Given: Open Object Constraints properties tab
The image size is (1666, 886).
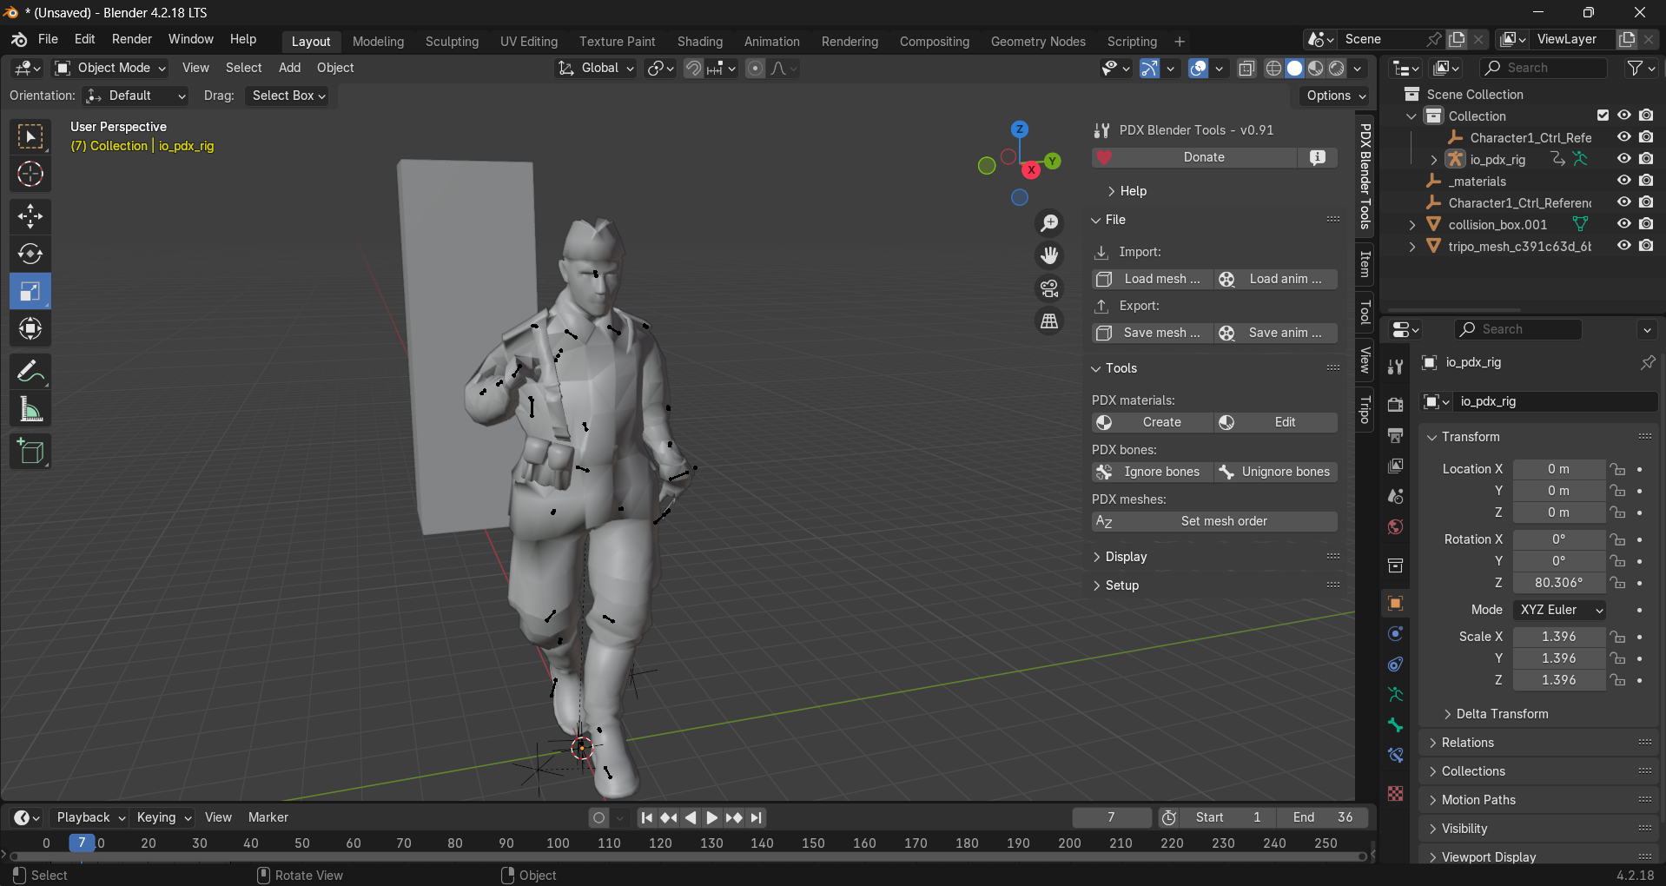Looking at the screenshot, I should coord(1395,664).
